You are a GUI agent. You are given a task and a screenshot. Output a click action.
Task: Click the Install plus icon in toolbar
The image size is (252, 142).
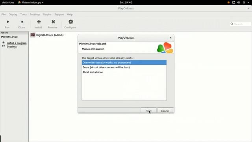coord(39,22)
